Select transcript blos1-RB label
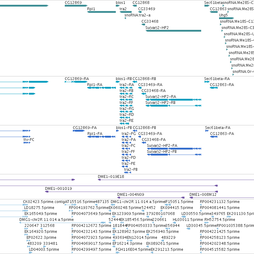This screenshot has height=254, width=254. 124,79
